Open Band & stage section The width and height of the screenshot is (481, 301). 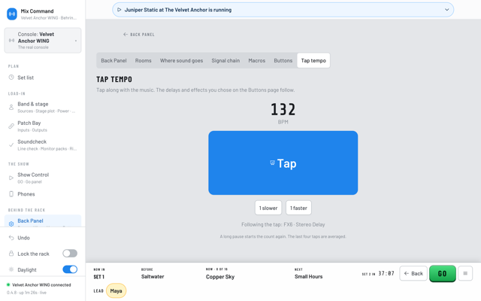[x=43, y=107]
